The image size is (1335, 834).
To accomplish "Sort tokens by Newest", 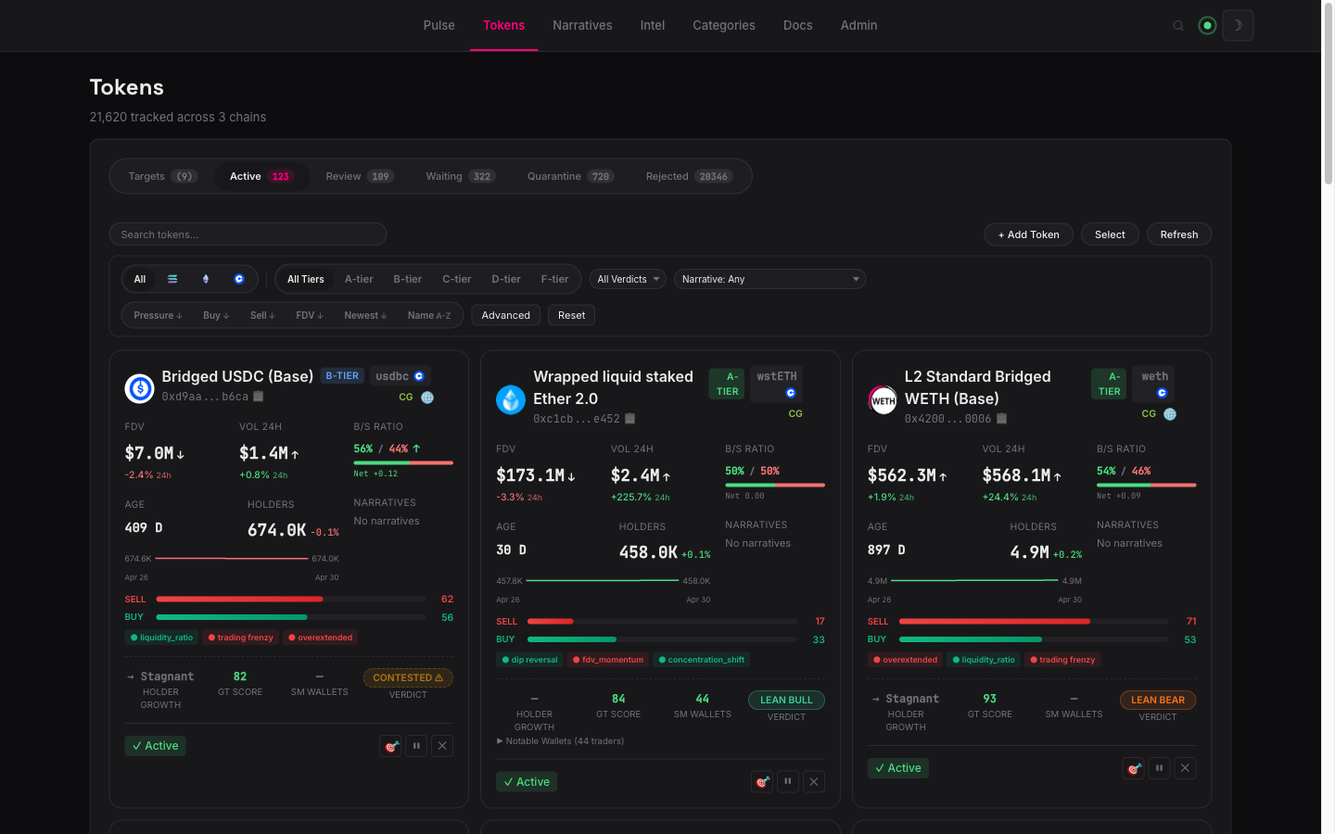I will (x=365, y=315).
